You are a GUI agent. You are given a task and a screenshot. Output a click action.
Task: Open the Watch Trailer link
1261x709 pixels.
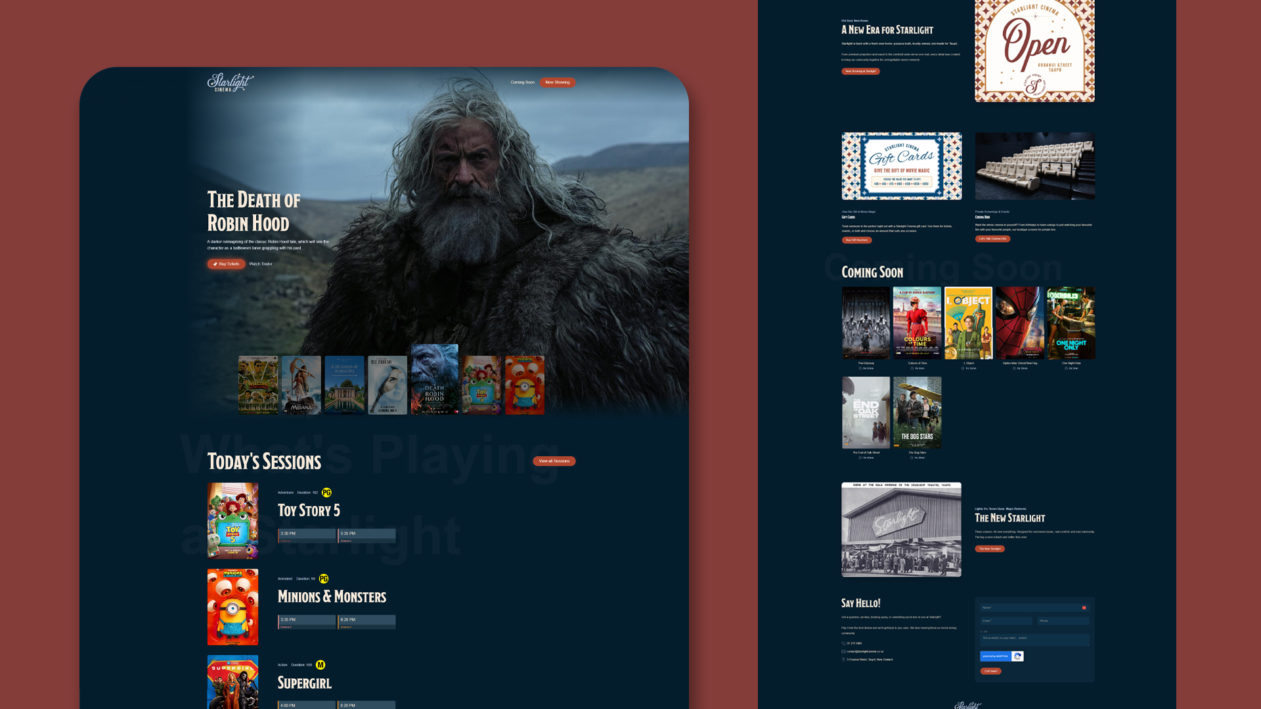click(x=261, y=264)
